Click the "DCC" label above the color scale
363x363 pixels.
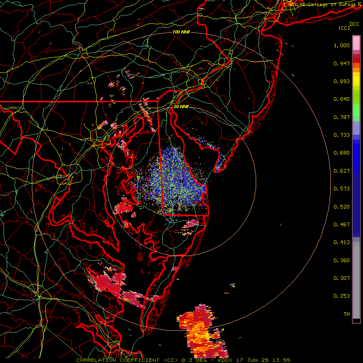354,24
